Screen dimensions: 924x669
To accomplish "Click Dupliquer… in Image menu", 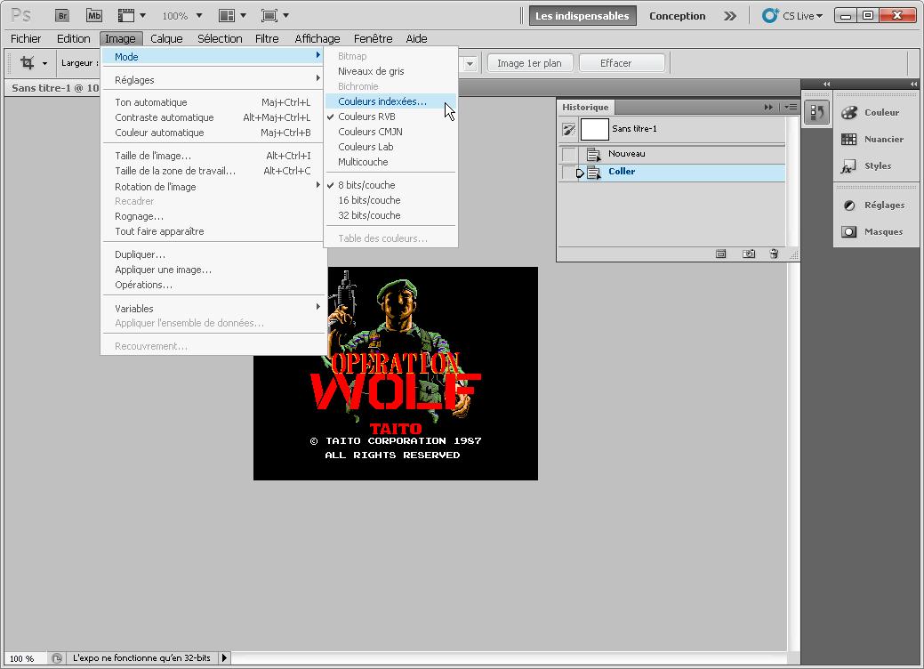I will pos(213,254).
